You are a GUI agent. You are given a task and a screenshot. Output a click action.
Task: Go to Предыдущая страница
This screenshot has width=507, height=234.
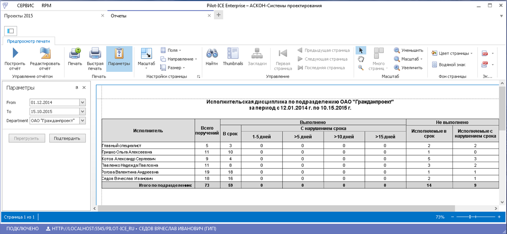tap(323, 50)
